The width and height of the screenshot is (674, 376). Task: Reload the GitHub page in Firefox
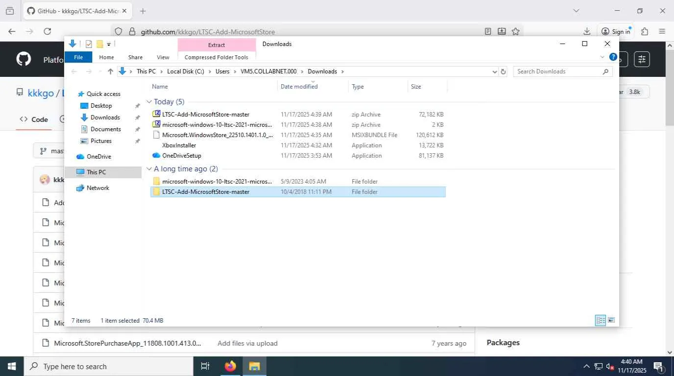(x=48, y=31)
